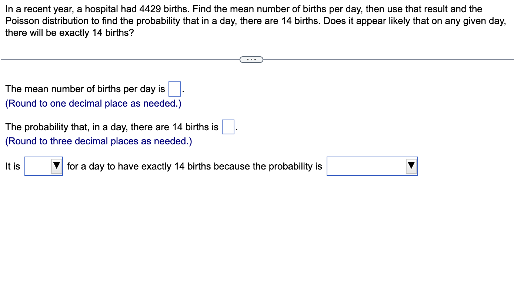Click inside the empty probability field
Viewport: 514px width, 285px height.
tap(228, 127)
